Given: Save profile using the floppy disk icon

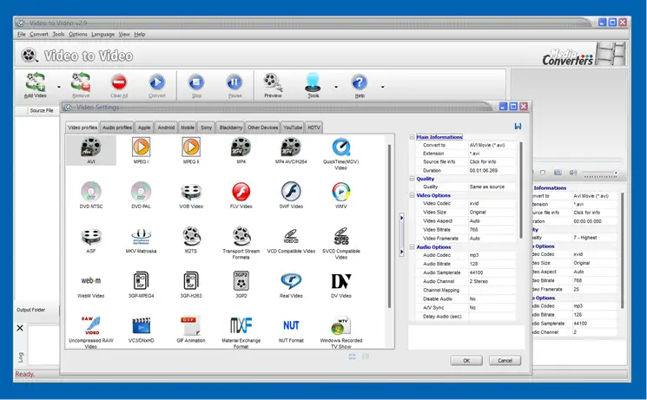Looking at the screenshot, I should [518, 126].
